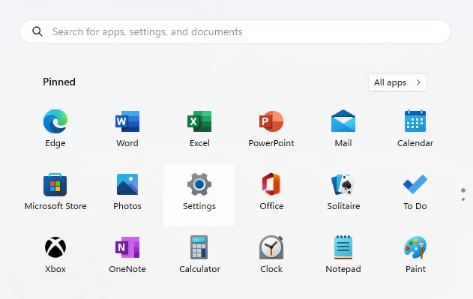The width and height of the screenshot is (473, 299).
Task: Open the Mail app
Action: click(x=343, y=121)
